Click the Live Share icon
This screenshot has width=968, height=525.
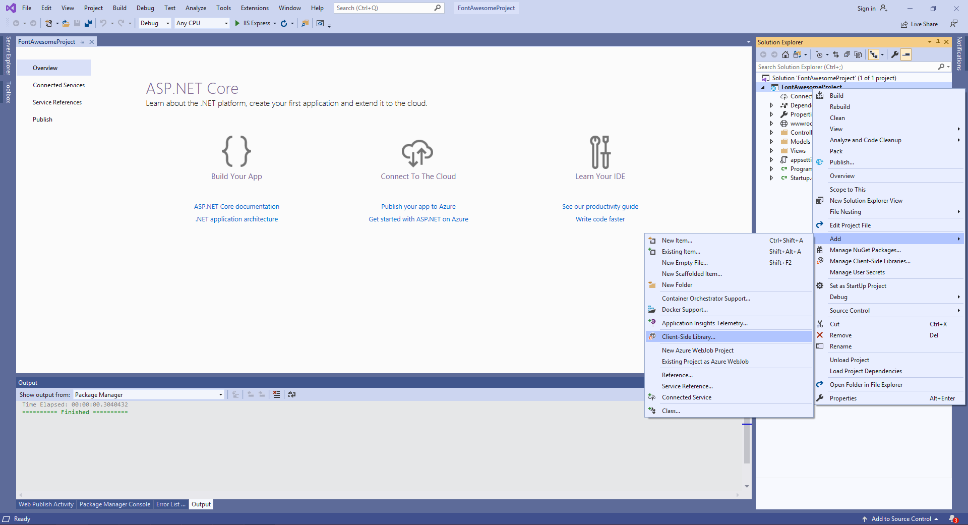point(904,24)
